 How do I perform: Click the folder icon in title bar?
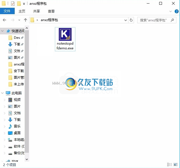click(4, 3)
